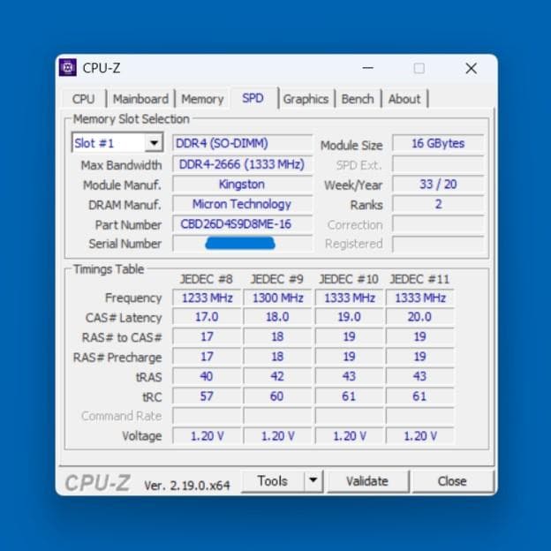Click the Close button
Screen dimensions: 551x551
pyautogui.click(x=452, y=480)
